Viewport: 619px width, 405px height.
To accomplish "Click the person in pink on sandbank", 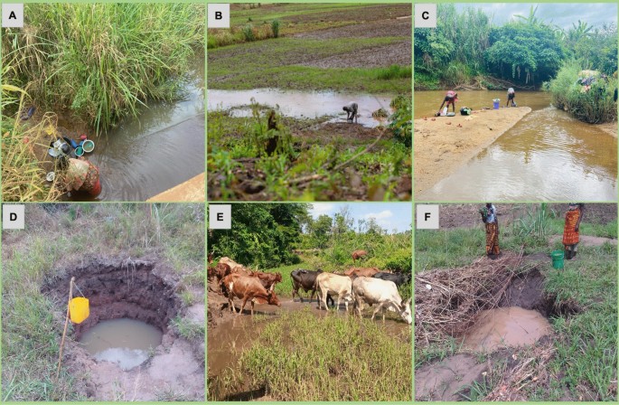I will coord(447,101).
